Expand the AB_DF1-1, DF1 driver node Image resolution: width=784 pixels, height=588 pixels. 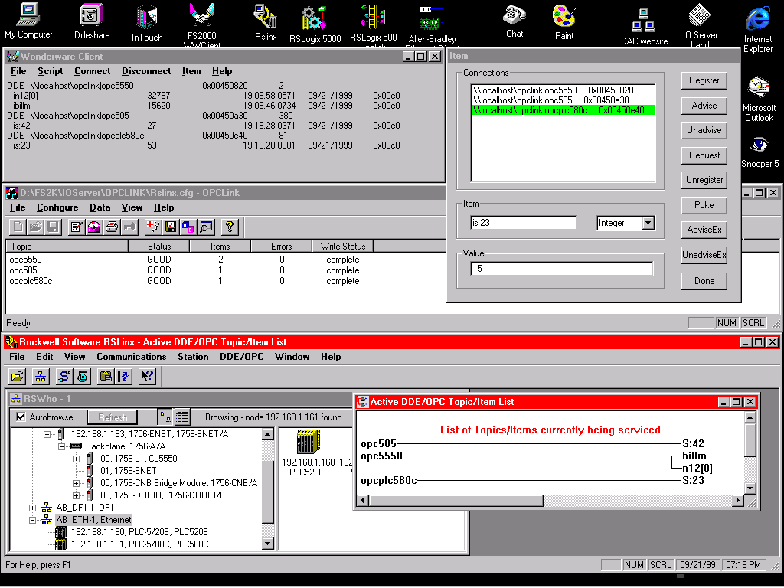[x=32, y=508]
